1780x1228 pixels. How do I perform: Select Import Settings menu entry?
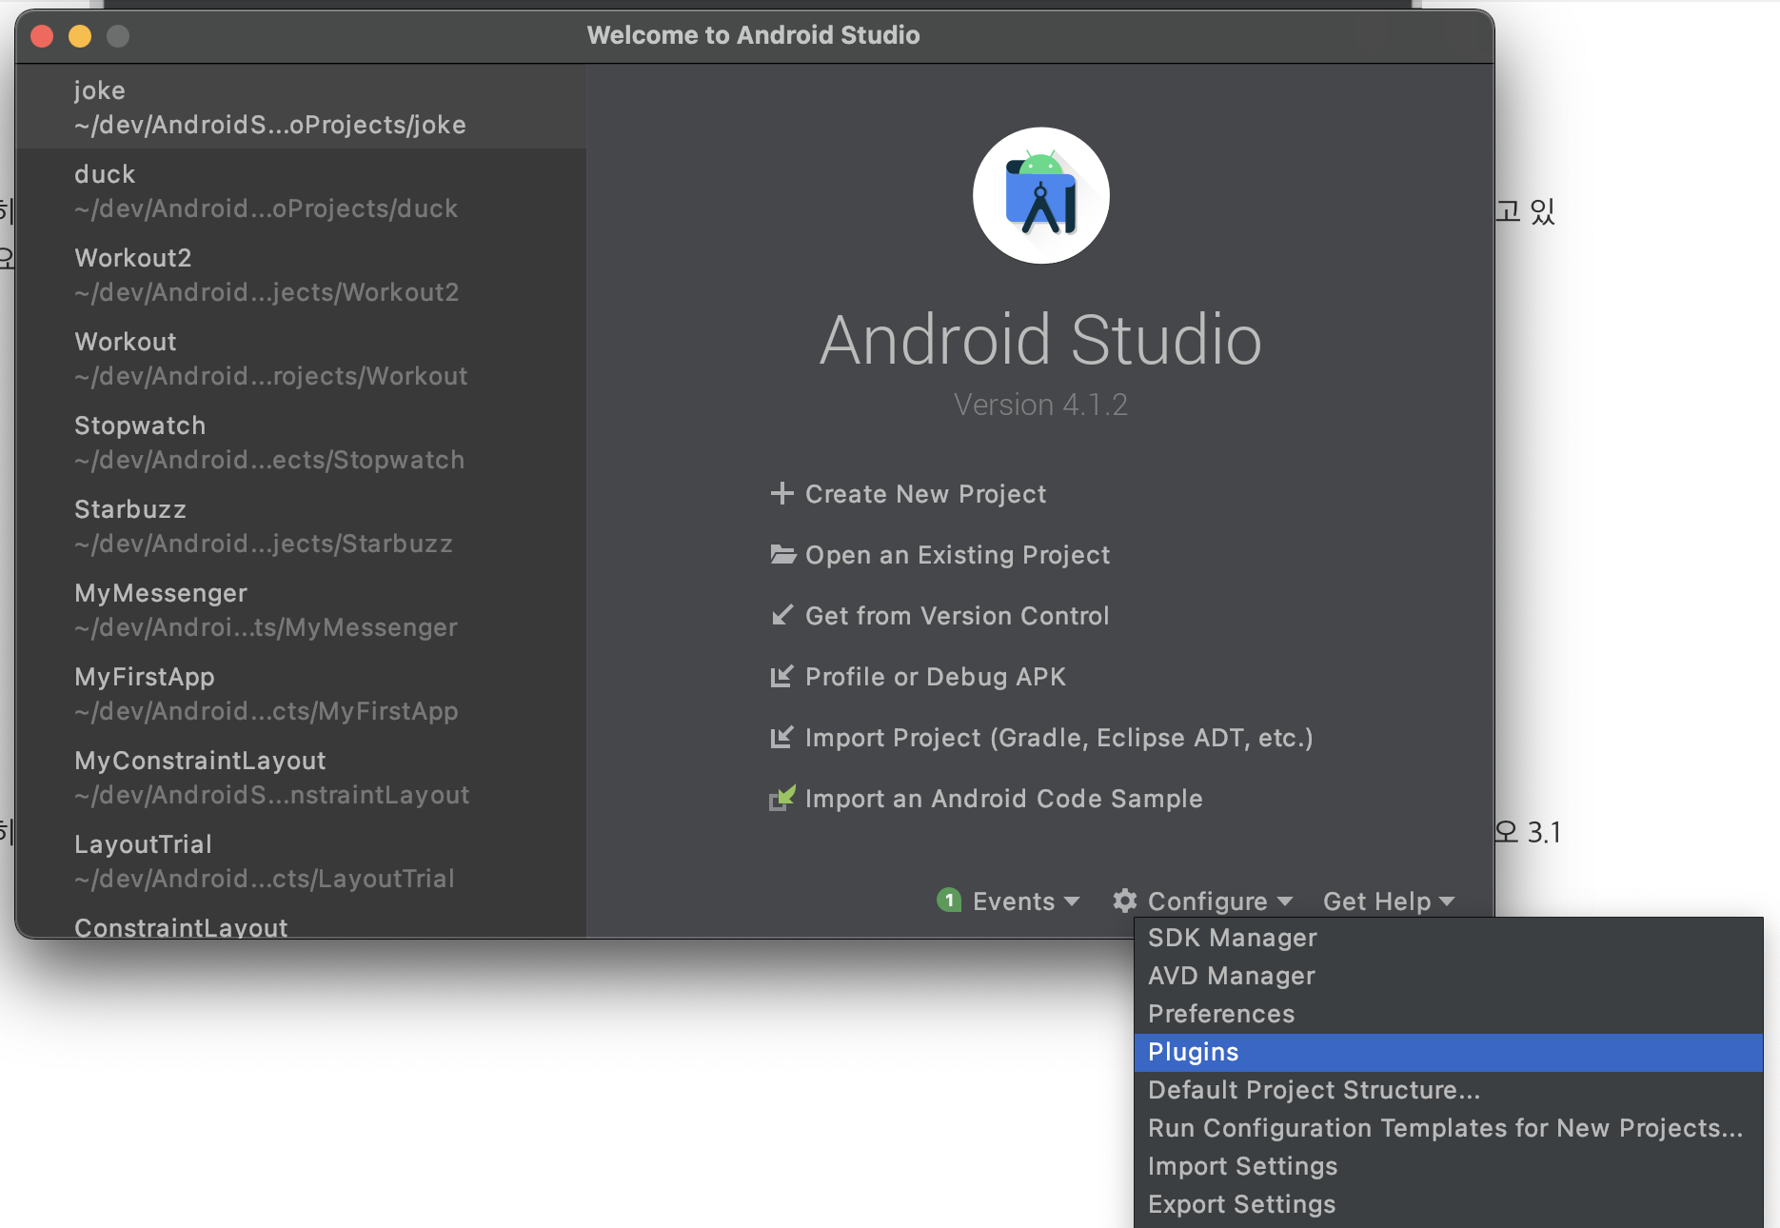click(x=1448, y=1166)
